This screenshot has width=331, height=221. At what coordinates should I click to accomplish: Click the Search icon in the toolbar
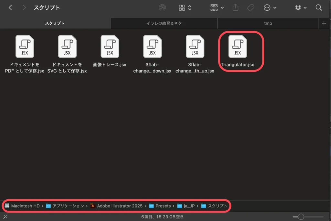point(318,7)
